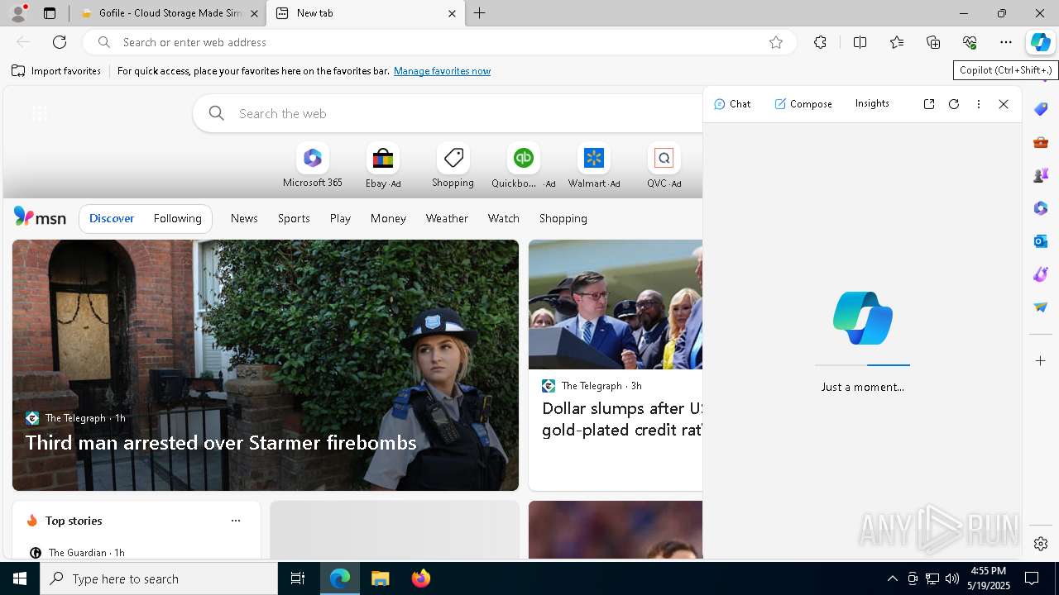The height and width of the screenshot is (595, 1059).
Task: Open the Watch menu item
Action: [x=503, y=218]
